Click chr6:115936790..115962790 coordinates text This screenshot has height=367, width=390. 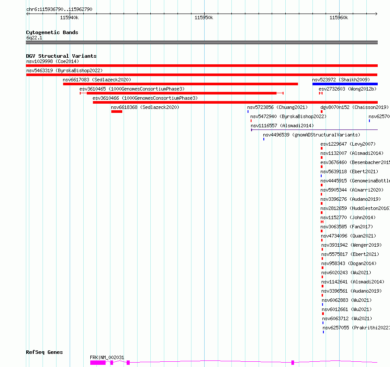pyautogui.click(x=59, y=9)
